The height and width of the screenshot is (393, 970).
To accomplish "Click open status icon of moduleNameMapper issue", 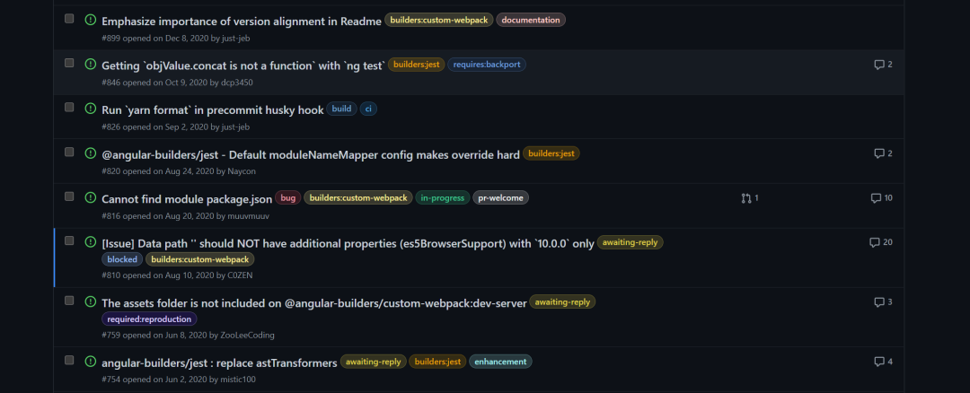I will pos(91,153).
